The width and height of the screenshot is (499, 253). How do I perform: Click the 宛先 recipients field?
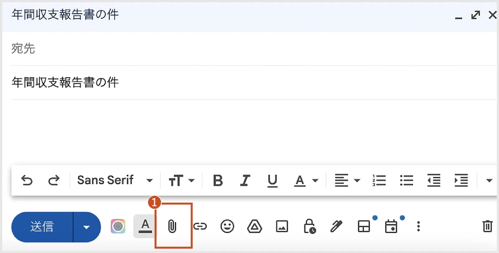(x=253, y=48)
